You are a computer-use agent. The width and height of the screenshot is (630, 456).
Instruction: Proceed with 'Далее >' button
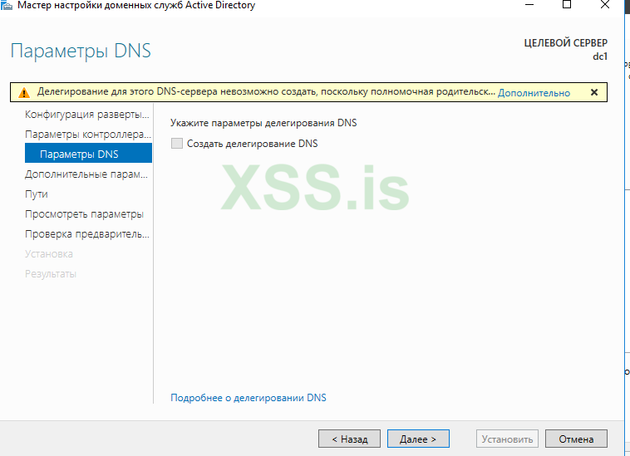[418, 439]
